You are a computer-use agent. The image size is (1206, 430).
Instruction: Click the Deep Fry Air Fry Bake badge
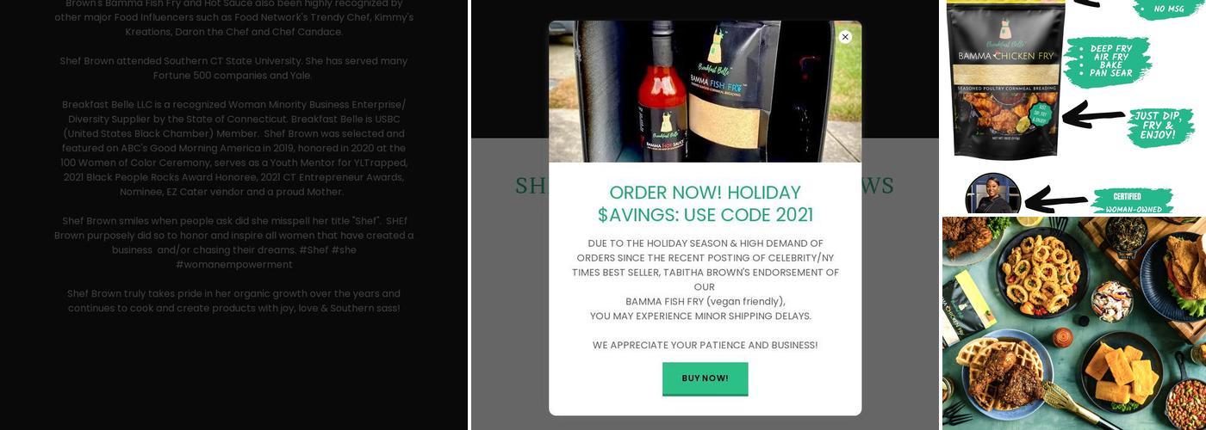1107,61
